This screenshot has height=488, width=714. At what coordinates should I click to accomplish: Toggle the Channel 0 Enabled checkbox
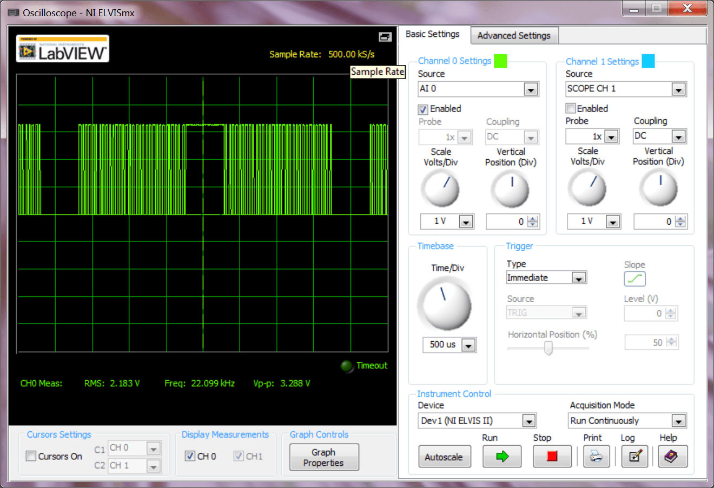423,109
